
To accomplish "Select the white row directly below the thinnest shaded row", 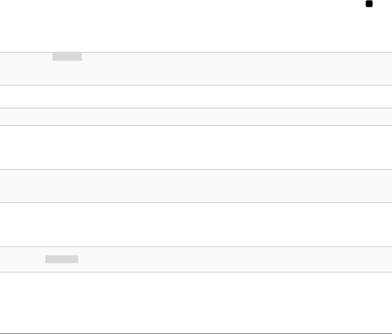I will click(196, 147).
